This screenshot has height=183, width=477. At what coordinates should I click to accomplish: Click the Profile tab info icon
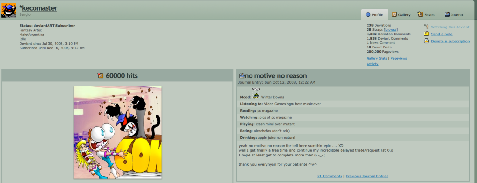[368, 14]
